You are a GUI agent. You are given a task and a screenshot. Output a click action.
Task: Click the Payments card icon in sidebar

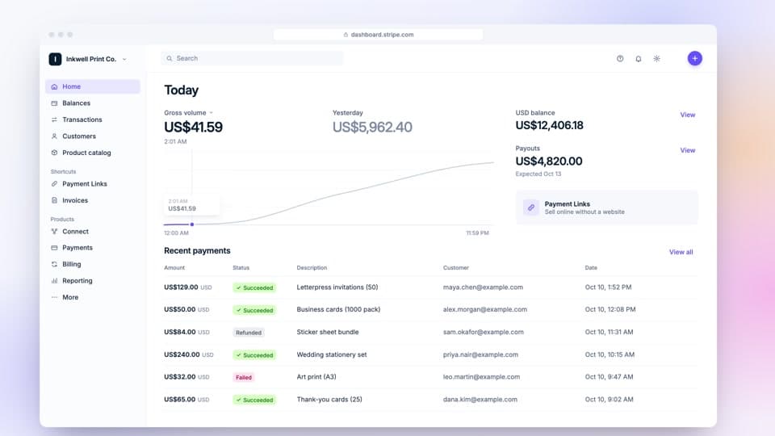tap(54, 248)
